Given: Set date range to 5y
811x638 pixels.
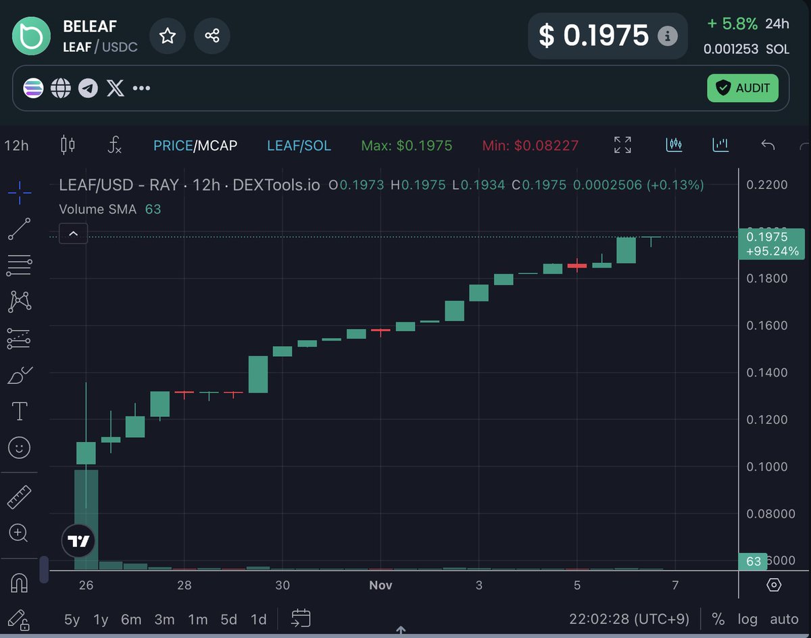Looking at the screenshot, I should [x=72, y=620].
